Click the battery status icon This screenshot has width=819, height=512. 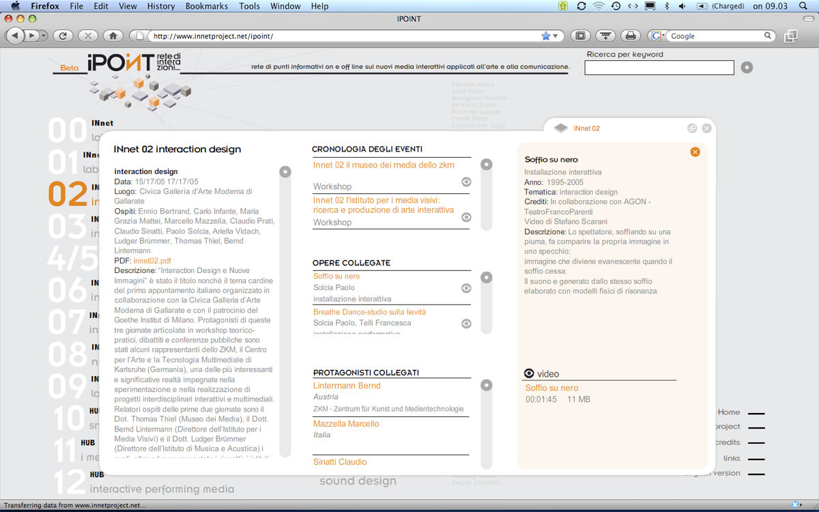pos(702,6)
